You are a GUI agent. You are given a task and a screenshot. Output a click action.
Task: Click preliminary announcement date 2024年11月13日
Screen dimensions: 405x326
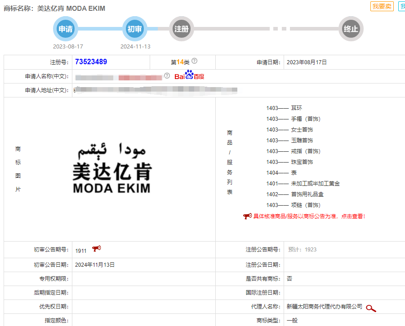[x=95, y=265]
